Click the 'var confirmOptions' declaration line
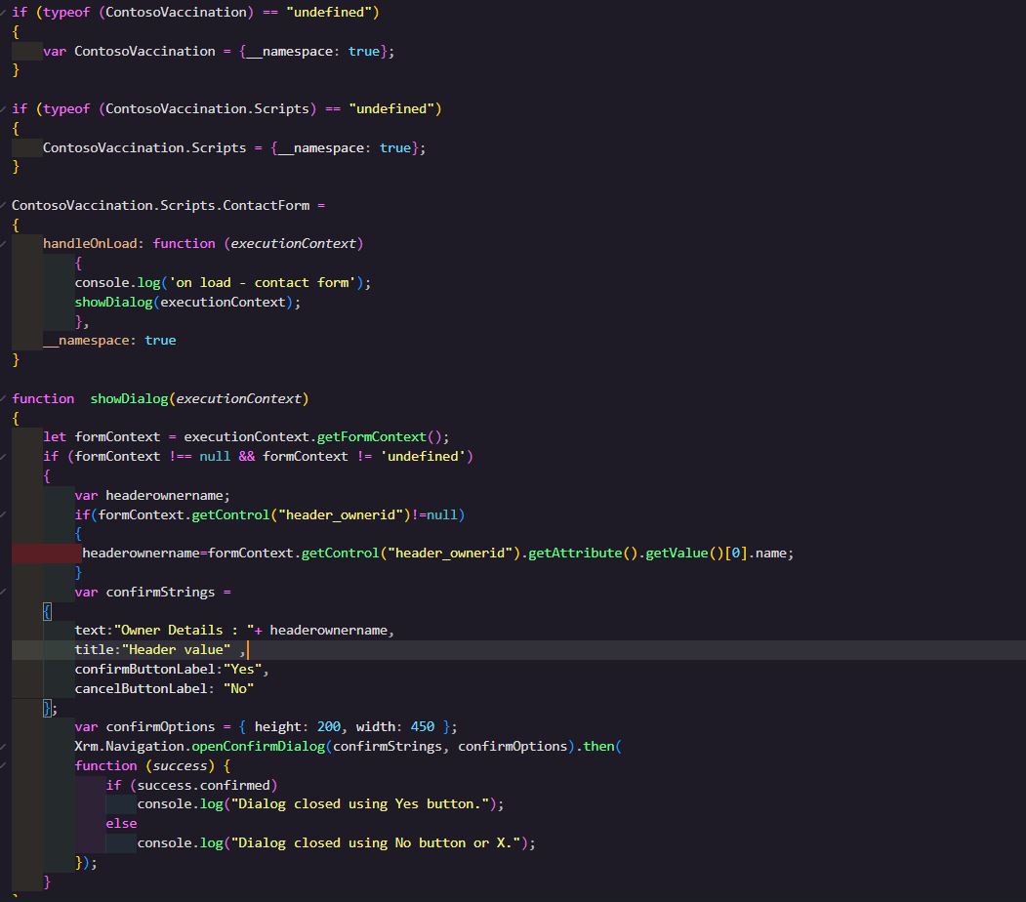This screenshot has width=1026, height=902. coord(266,726)
